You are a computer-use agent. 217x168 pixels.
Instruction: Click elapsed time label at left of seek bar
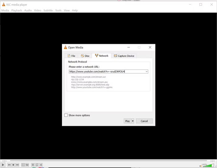click(x=4, y=161)
